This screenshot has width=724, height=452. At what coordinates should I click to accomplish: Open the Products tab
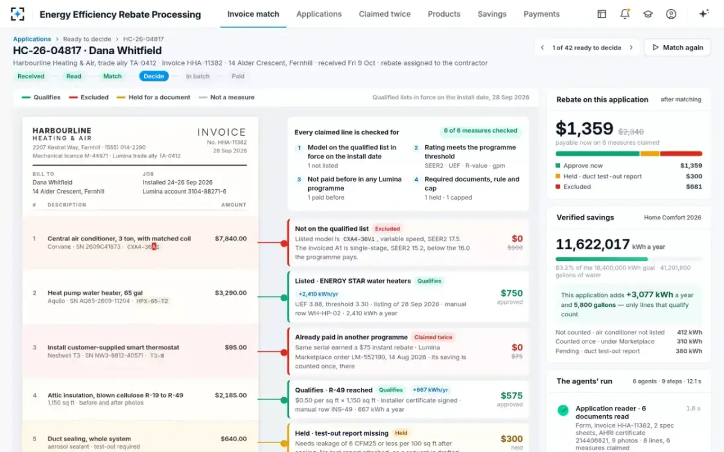click(x=444, y=14)
